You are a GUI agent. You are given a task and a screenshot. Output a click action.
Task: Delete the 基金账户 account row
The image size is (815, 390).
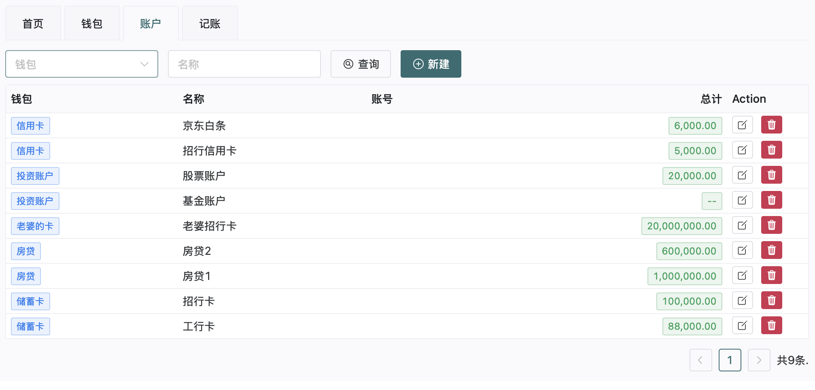click(x=771, y=200)
